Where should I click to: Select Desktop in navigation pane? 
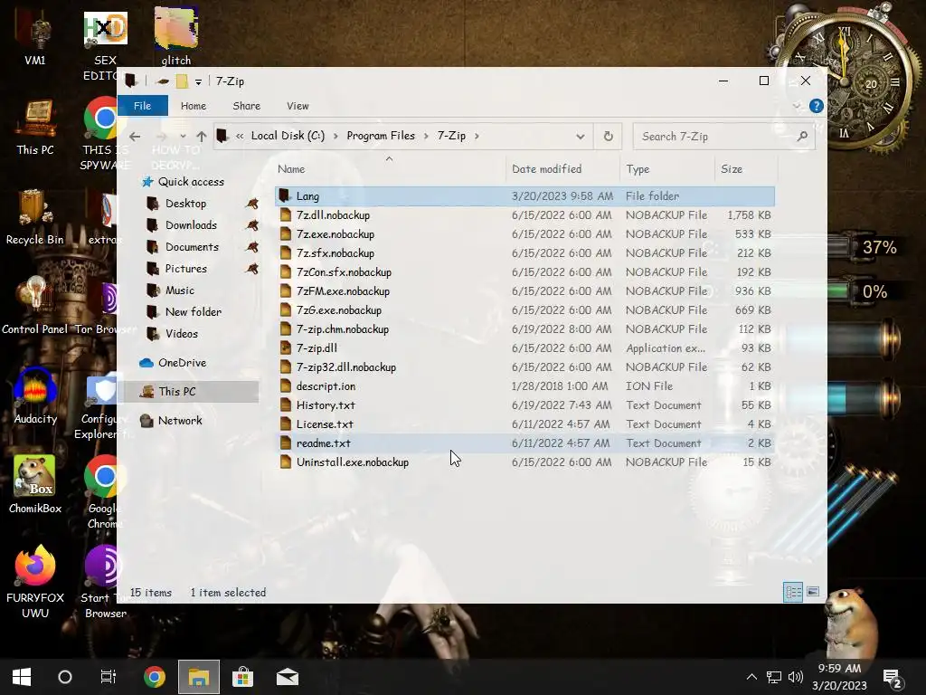(x=185, y=204)
